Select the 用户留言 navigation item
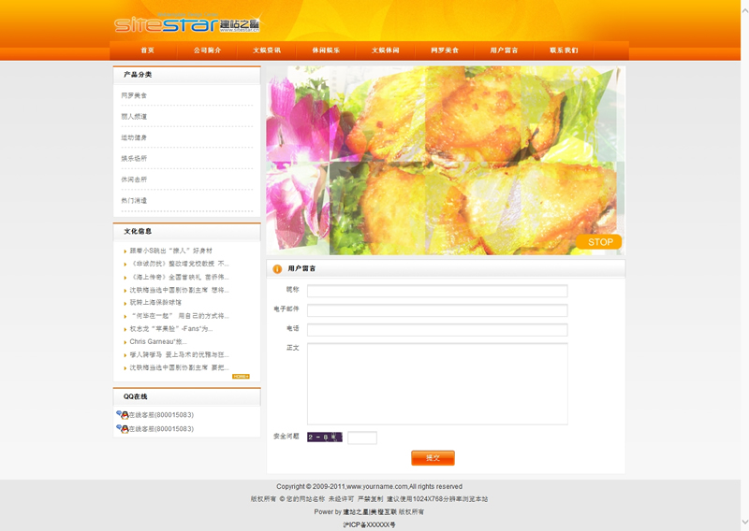The height and width of the screenshot is (531, 749). tap(504, 50)
